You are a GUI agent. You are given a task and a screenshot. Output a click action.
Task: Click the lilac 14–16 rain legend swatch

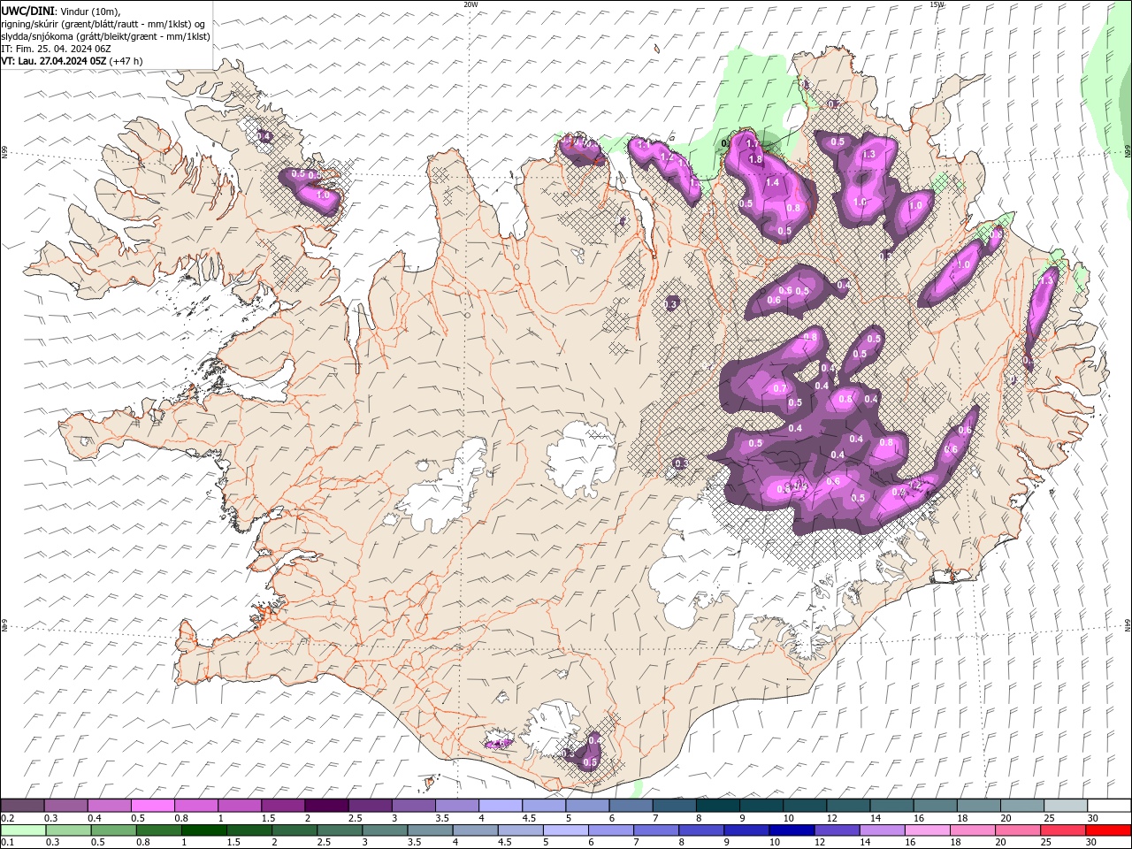coord(882,830)
